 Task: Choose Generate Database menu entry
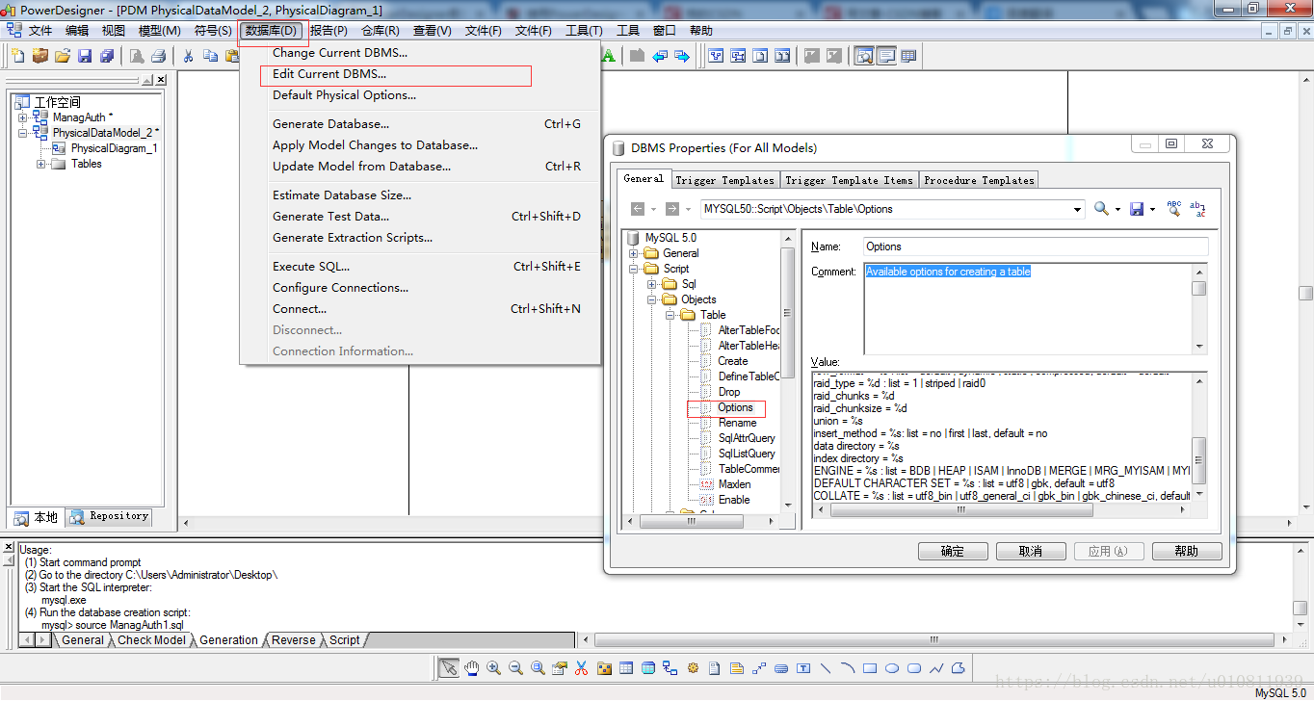tap(330, 124)
